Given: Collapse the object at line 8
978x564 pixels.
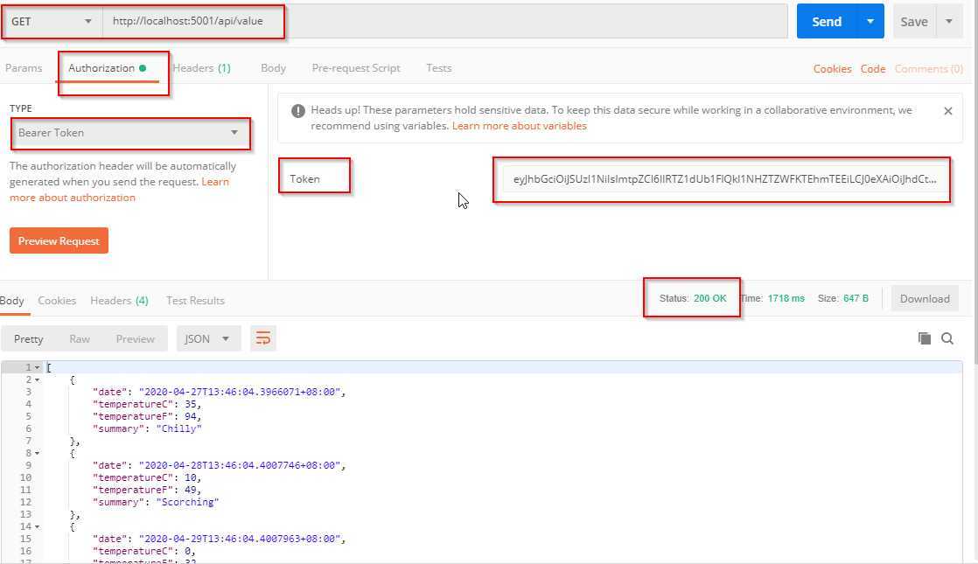Looking at the screenshot, I should coord(37,453).
